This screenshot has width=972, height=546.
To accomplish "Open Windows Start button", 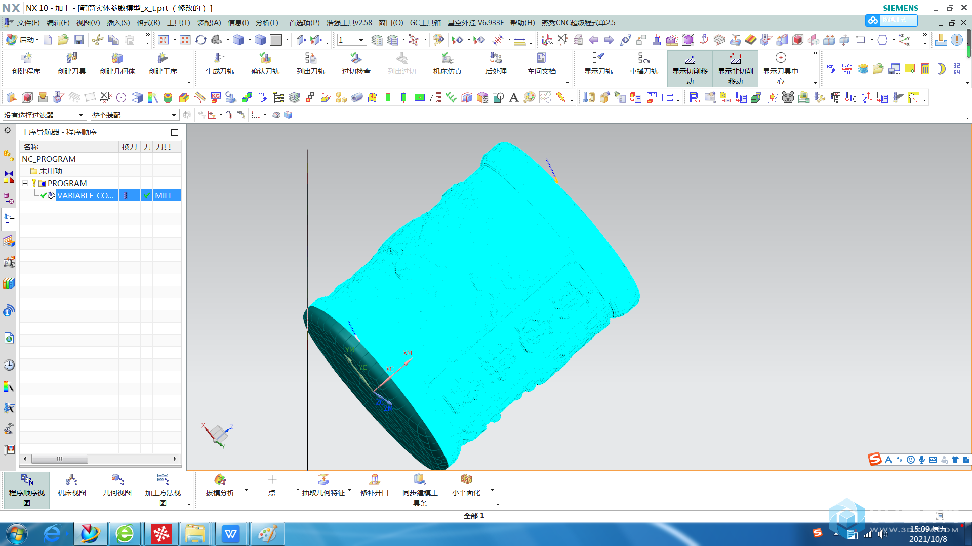I will [x=16, y=534].
